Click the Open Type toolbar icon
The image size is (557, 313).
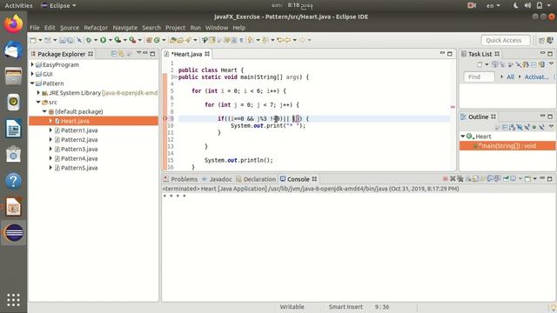pos(173,40)
